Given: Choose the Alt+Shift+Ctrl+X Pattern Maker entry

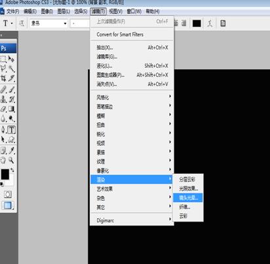Looking at the screenshot, I should click(132, 75).
